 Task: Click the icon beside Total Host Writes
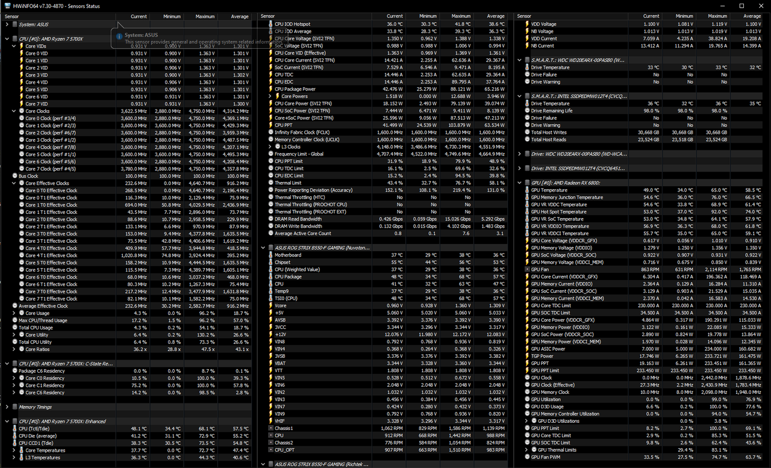coord(526,133)
